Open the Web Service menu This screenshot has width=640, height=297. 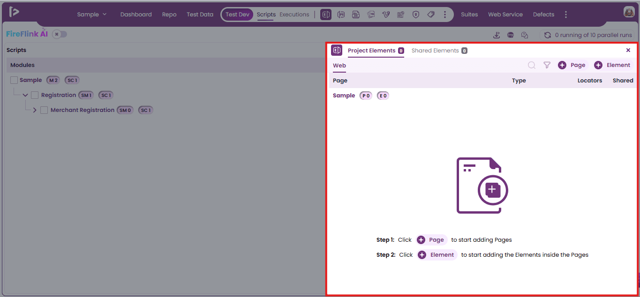click(505, 15)
